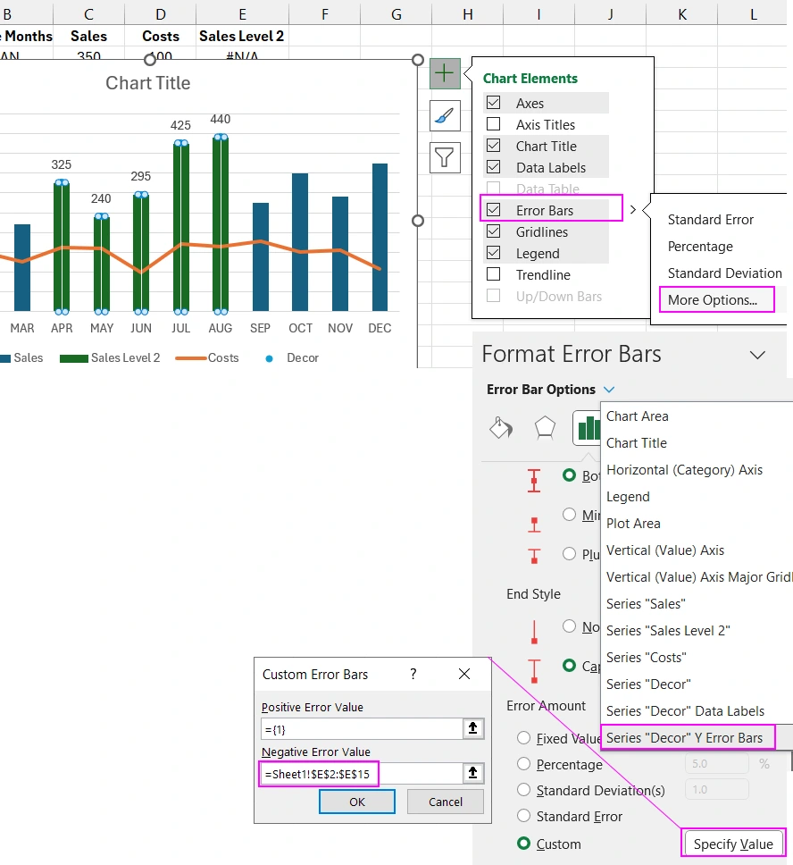Collapse the Format Error Bars pane chevron

click(757, 355)
